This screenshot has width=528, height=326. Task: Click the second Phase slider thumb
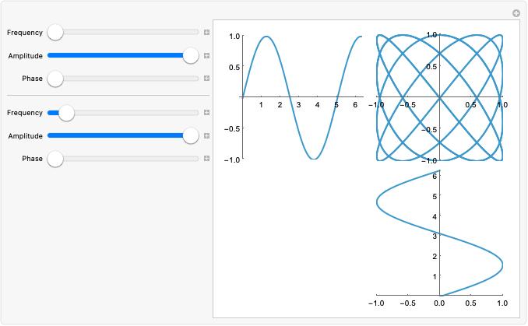(55, 159)
